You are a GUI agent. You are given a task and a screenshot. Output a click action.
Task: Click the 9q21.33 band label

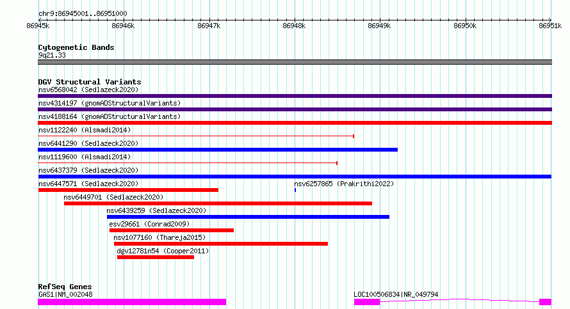pyautogui.click(x=52, y=55)
